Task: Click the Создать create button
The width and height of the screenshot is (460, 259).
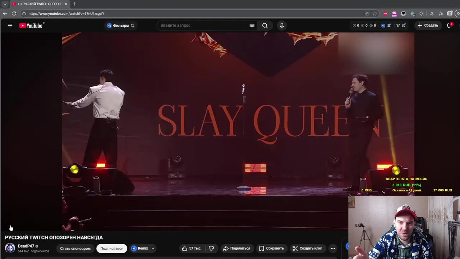Action: (x=428, y=26)
